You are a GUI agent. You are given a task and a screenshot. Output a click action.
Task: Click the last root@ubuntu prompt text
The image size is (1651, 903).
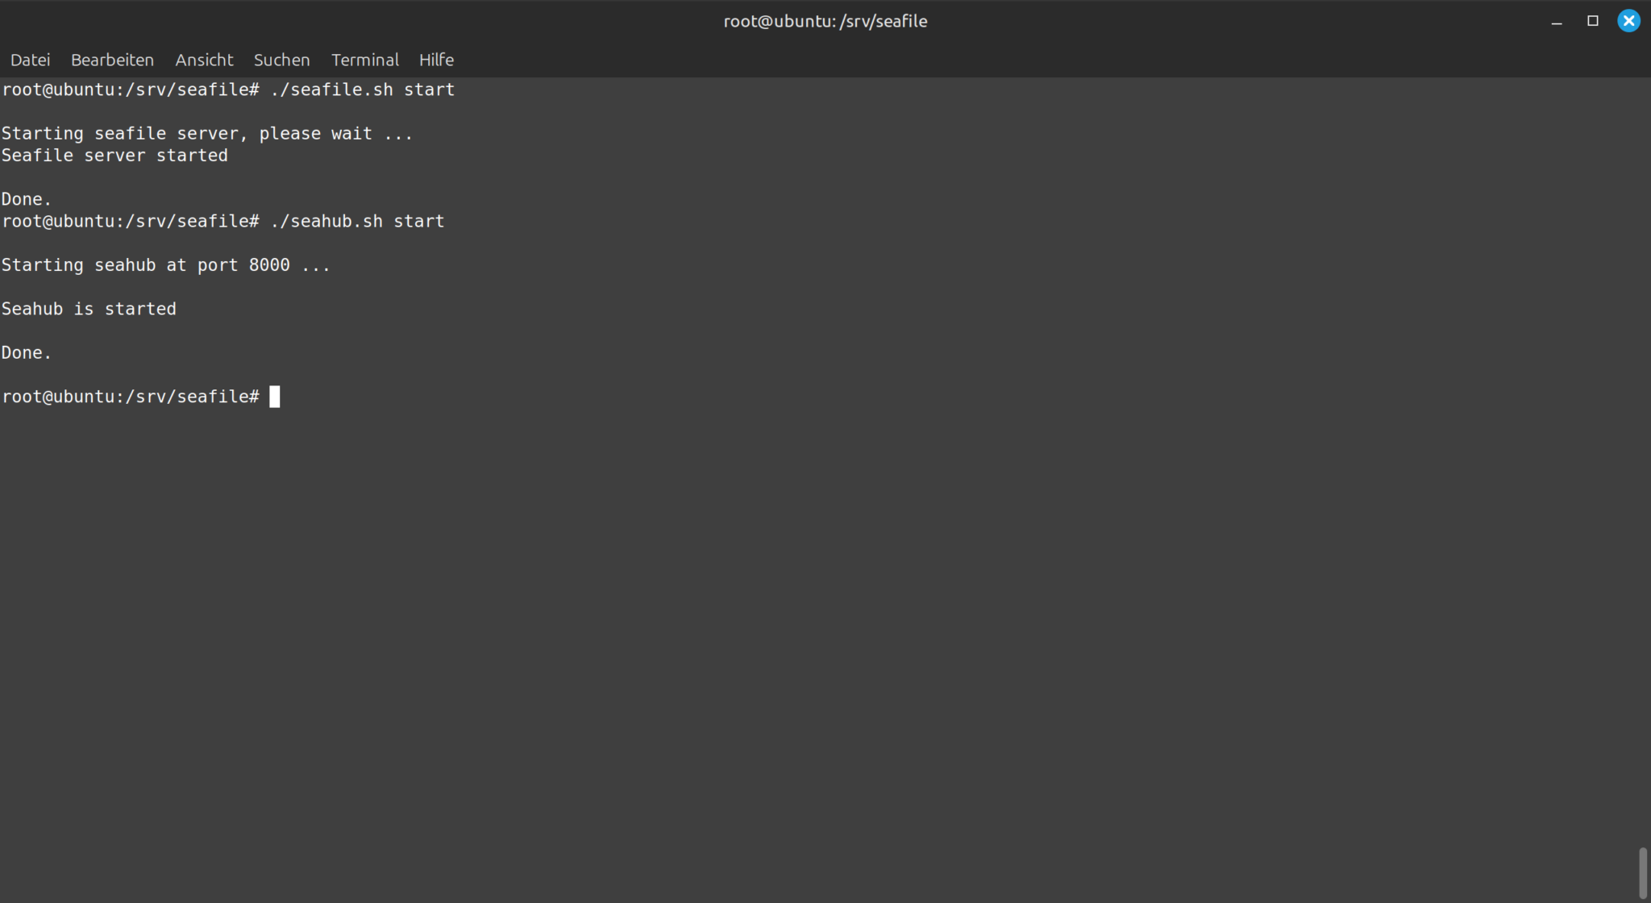130,397
